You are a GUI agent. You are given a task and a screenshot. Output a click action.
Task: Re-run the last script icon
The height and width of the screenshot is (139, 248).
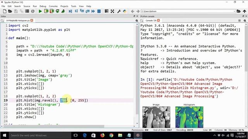pyautogui.click(x=57, y=11)
